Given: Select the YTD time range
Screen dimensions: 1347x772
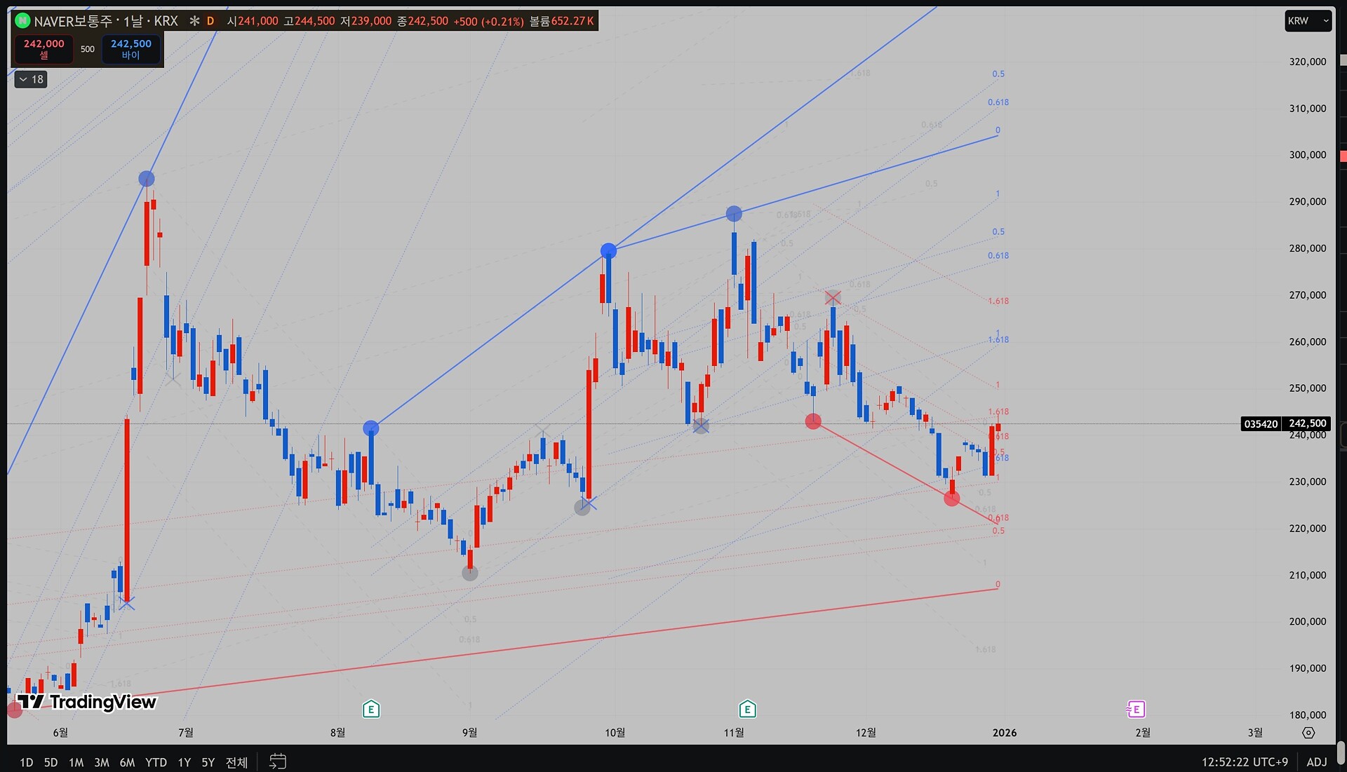Looking at the screenshot, I should click(156, 762).
